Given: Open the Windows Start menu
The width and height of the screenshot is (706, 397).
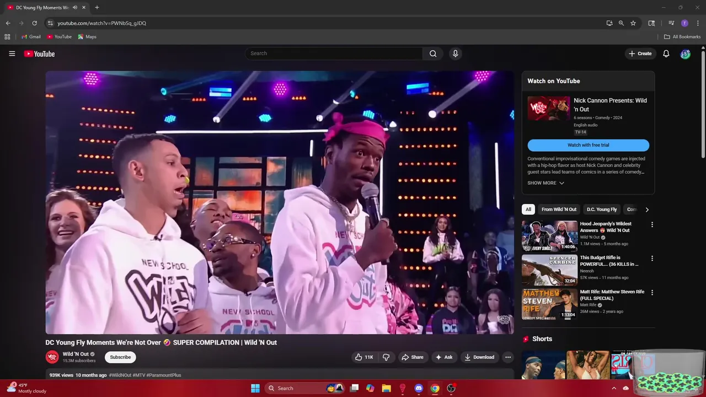Looking at the screenshot, I should point(255,388).
